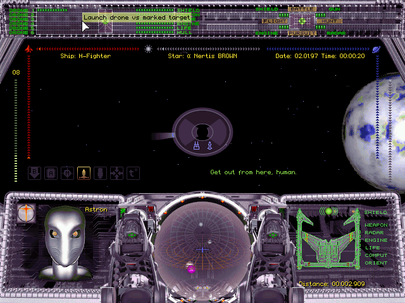Toggle the temperature t° icon
405x303 pixels.
pyautogui.click(x=133, y=173)
